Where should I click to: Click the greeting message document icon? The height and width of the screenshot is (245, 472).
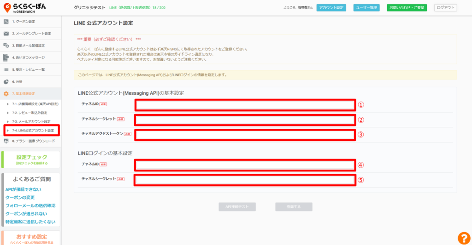[x=6, y=57]
